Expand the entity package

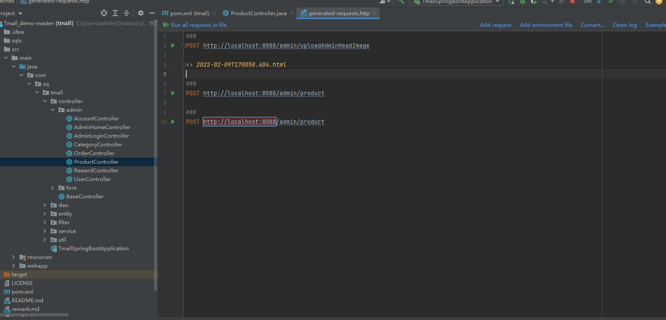point(45,214)
